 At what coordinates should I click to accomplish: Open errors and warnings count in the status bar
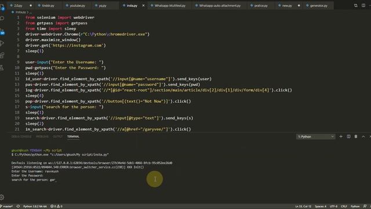(56, 207)
